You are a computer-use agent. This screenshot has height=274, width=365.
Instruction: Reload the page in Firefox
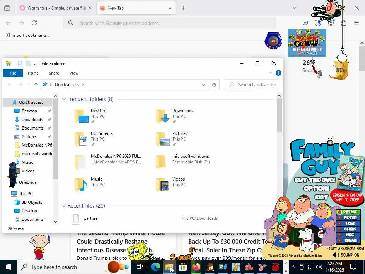(x=34, y=23)
